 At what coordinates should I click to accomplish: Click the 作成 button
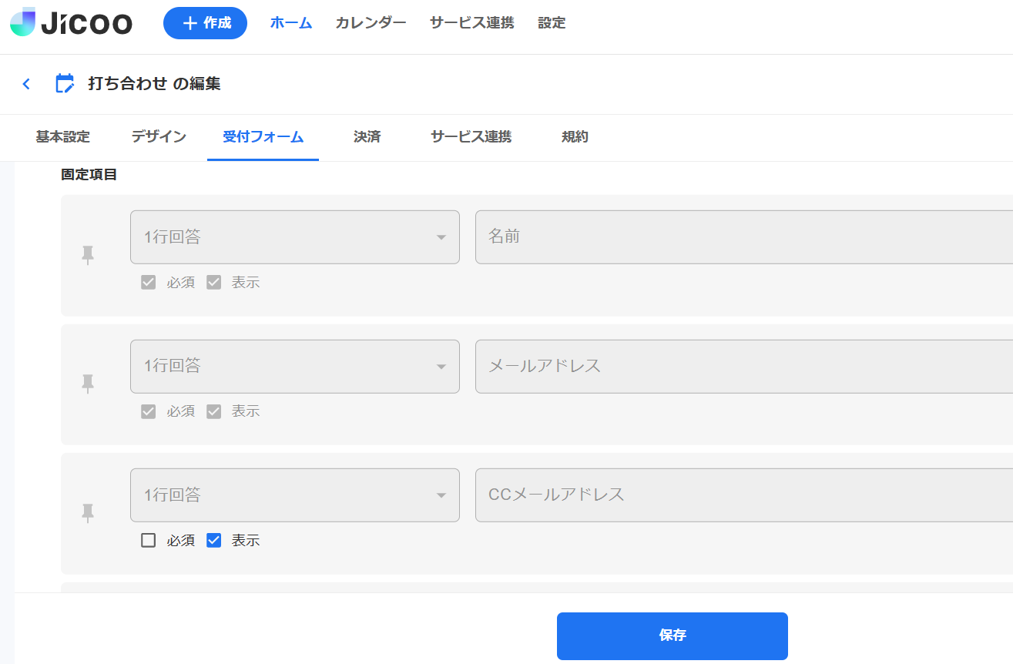tap(205, 22)
